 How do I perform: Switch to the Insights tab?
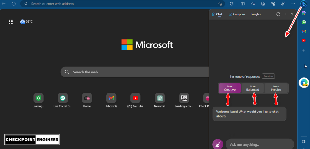[x=256, y=14]
